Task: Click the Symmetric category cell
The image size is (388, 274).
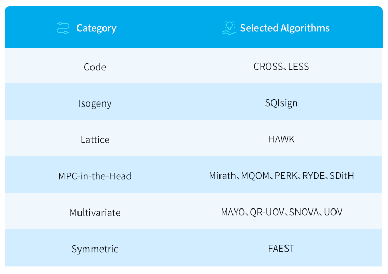Action: [93, 247]
